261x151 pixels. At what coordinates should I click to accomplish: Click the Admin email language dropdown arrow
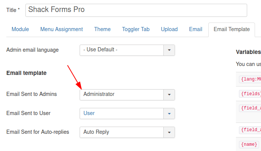click(x=169, y=50)
